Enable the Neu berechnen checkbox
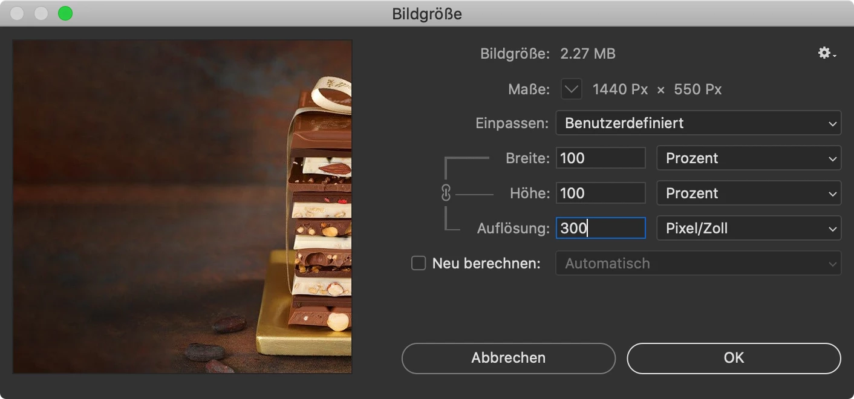854x399 pixels. click(x=419, y=264)
